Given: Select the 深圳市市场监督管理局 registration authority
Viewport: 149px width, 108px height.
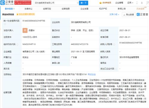Looking at the screenshot, I should 129,57.
